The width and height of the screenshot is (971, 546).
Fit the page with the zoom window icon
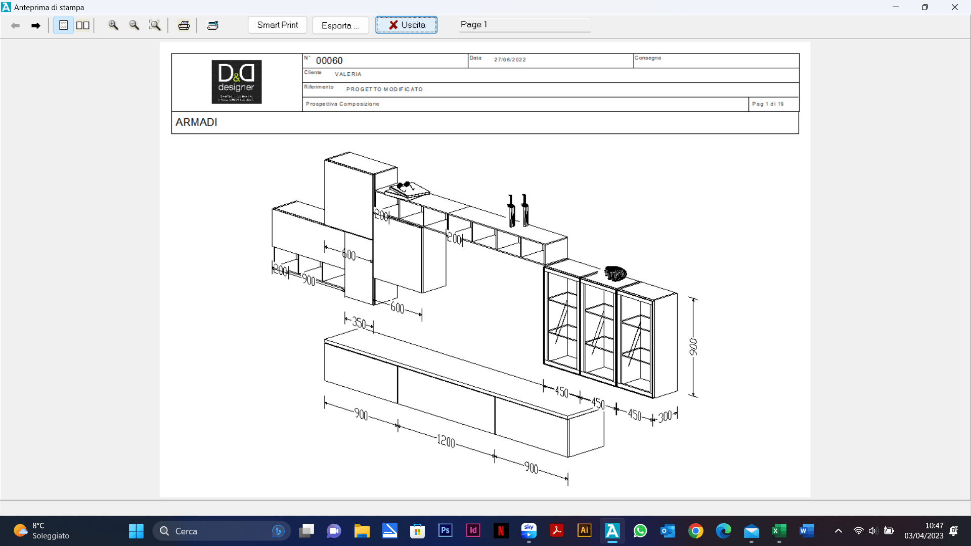click(155, 25)
